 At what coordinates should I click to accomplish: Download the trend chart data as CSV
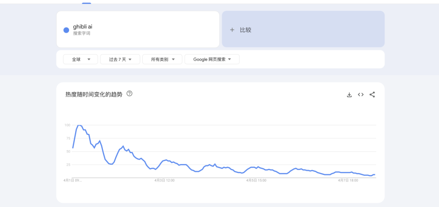click(349, 95)
